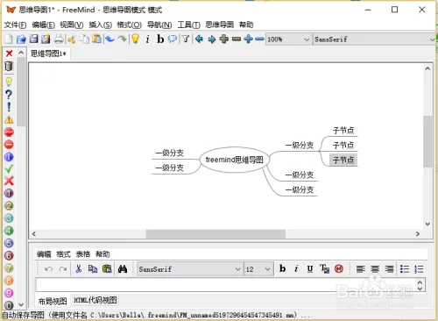Viewport: 438px width, 321px height.
Task: Remove last icon with red X at sidebar top
Action: click(9, 53)
